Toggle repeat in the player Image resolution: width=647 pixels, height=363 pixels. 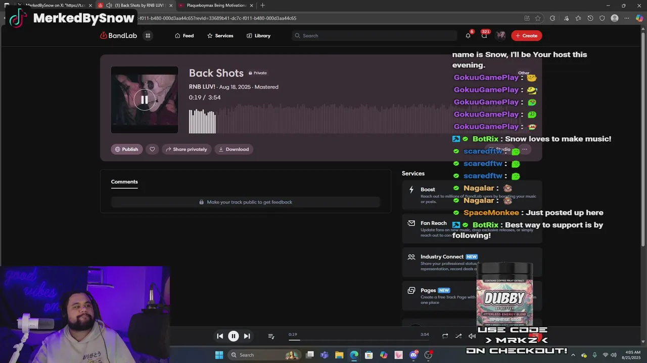(445, 336)
